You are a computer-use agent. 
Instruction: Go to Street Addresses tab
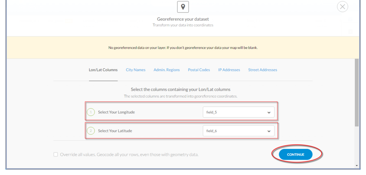(263, 70)
